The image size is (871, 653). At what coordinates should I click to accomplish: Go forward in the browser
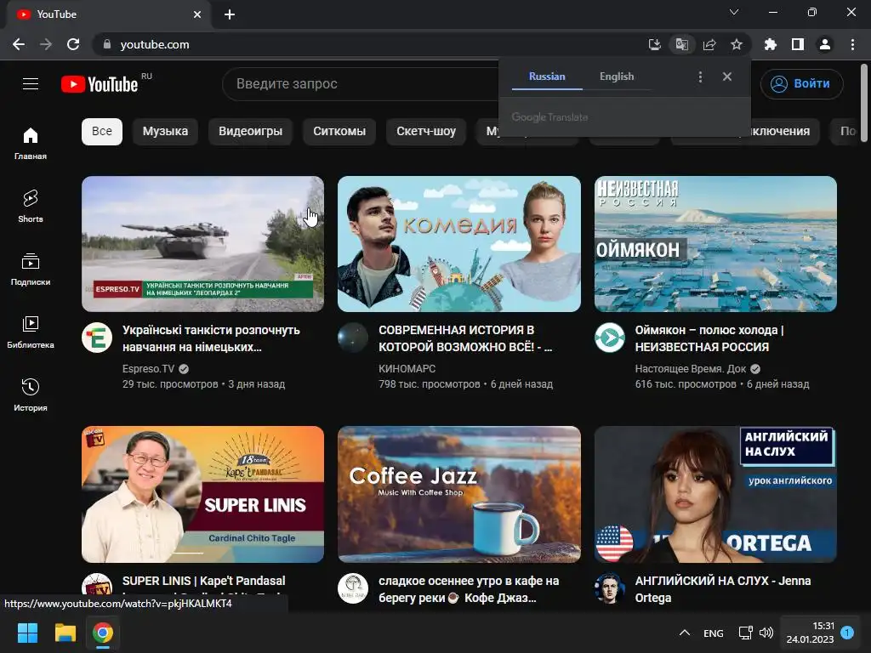46,44
